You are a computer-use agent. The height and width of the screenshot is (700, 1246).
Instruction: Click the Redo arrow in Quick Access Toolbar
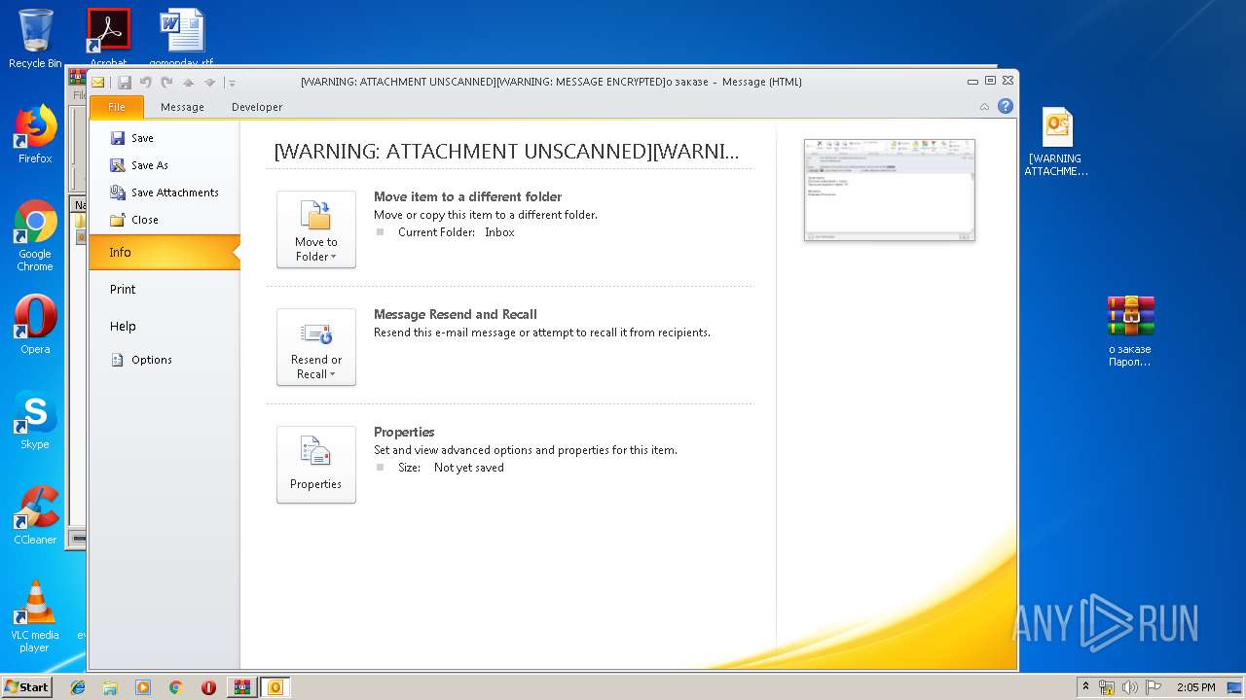[x=166, y=83]
